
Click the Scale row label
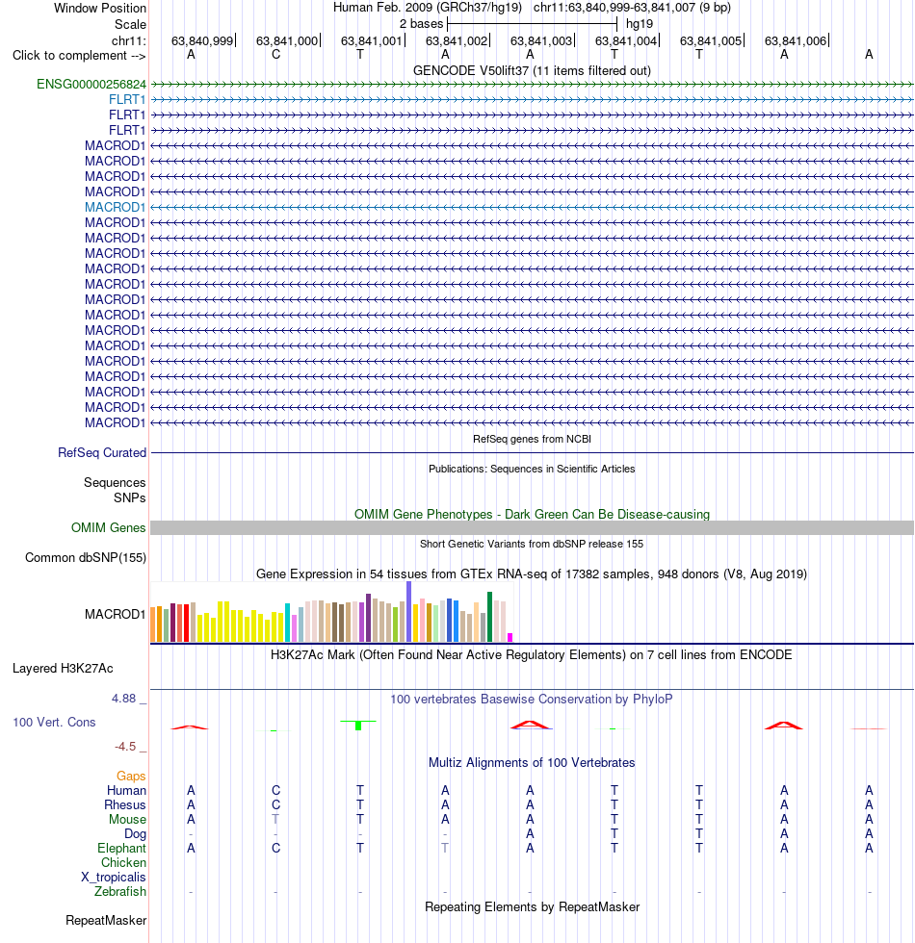pos(130,25)
